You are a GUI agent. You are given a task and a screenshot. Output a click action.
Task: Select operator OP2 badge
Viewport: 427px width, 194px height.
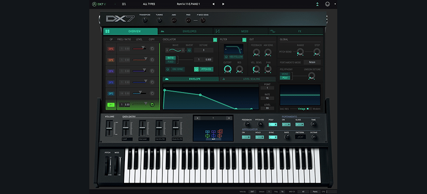111,93
